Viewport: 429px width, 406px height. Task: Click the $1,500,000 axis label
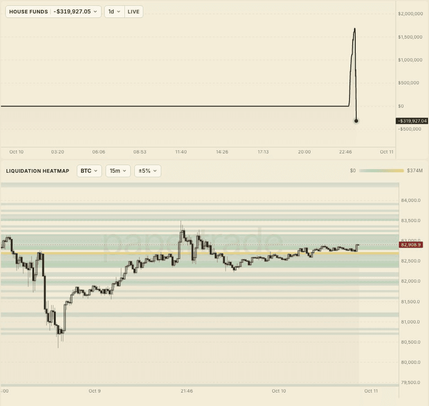click(410, 37)
